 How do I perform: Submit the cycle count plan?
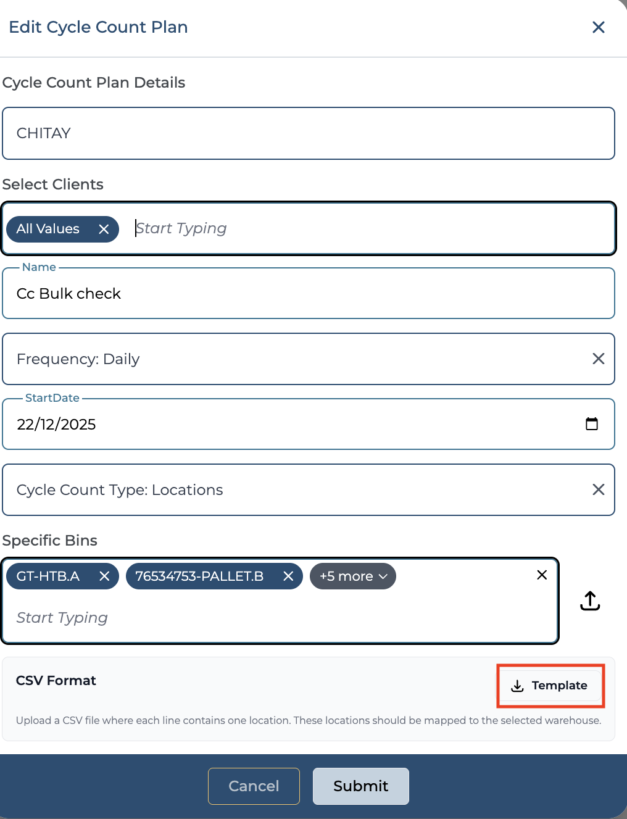click(x=360, y=786)
